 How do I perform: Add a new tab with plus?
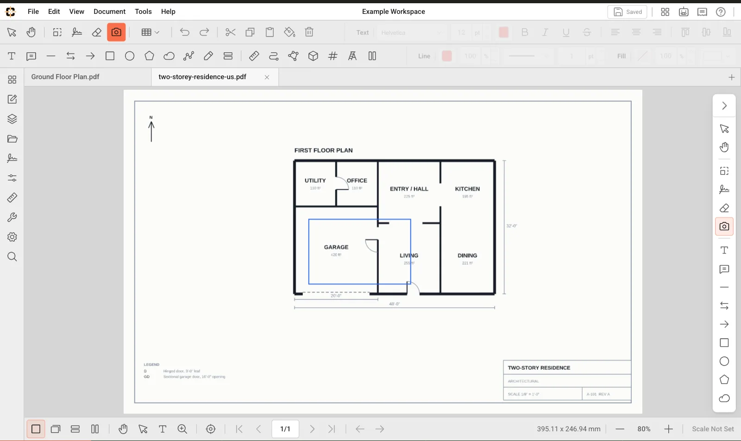(x=732, y=77)
